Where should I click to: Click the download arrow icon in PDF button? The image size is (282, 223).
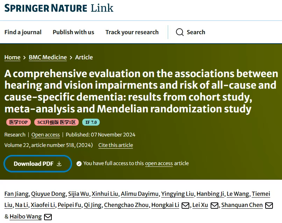point(59,164)
